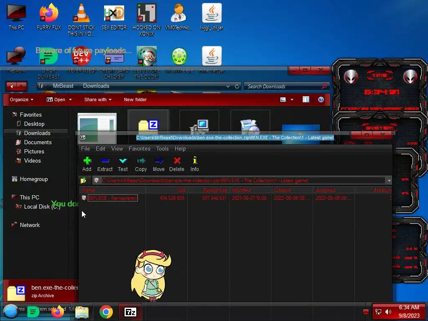Viewport: 428px width, 321px height.
Task: Click New folder in Explorer
Action: (x=135, y=99)
